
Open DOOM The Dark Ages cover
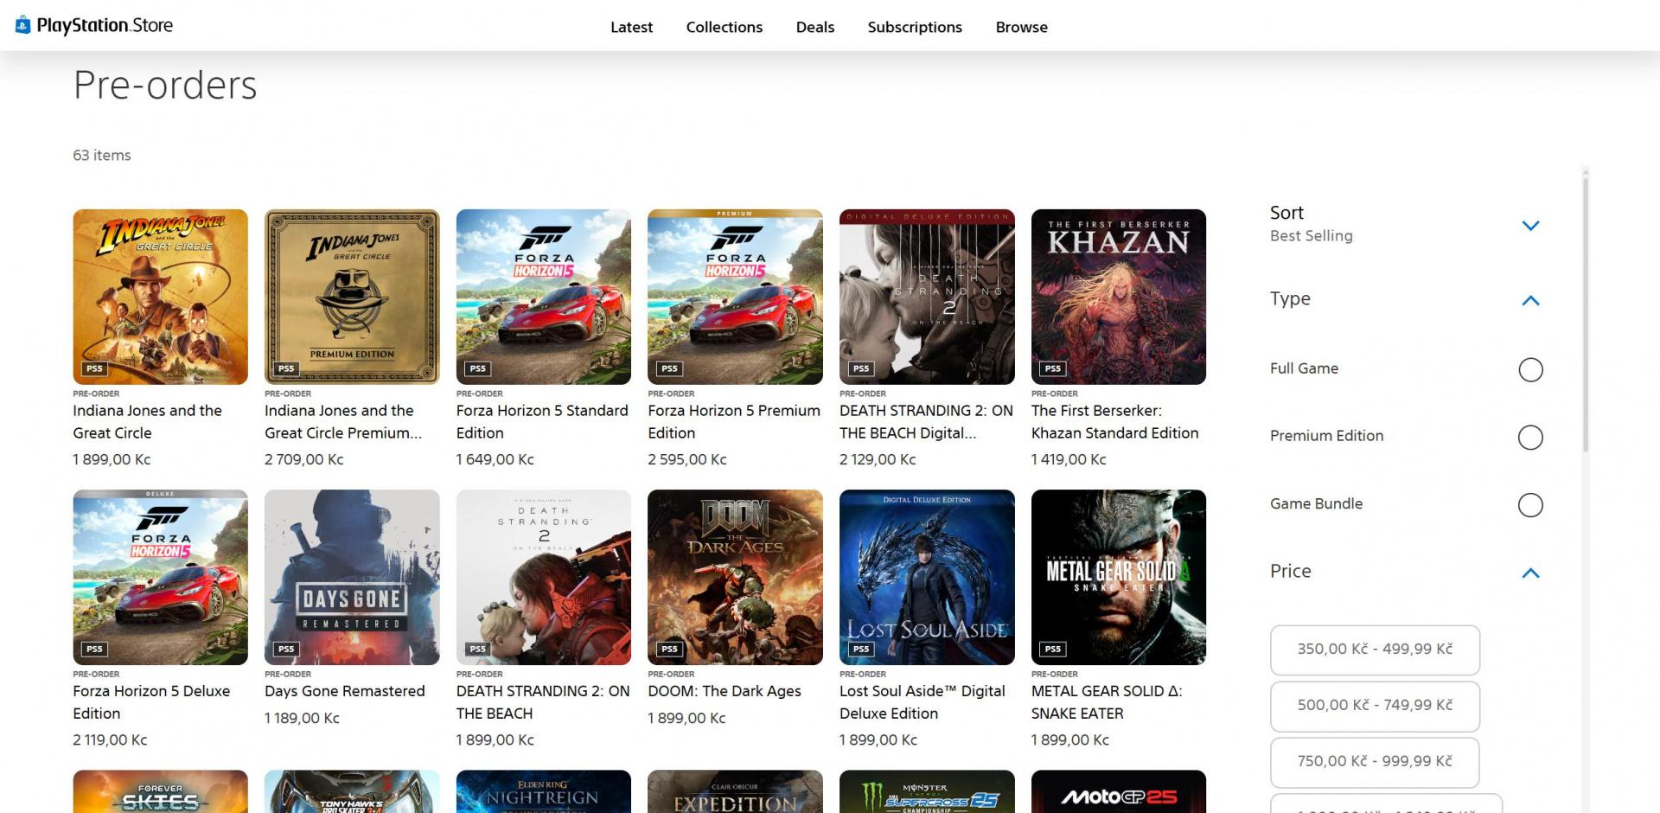point(735,577)
